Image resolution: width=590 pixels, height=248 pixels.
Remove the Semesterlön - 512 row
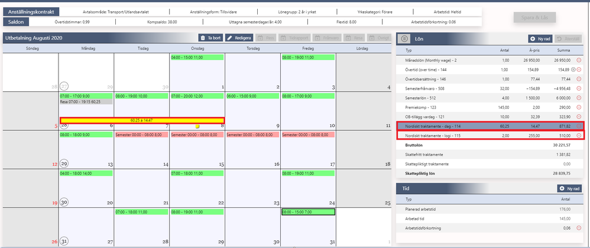[x=579, y=98]
